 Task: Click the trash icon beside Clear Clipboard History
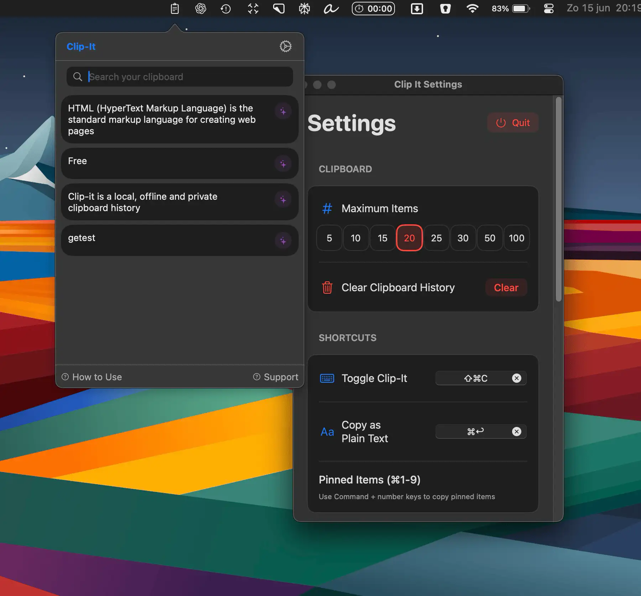pos(327,287)
